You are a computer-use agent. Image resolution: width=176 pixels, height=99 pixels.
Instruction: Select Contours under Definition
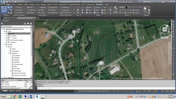(x=16, y=60)
